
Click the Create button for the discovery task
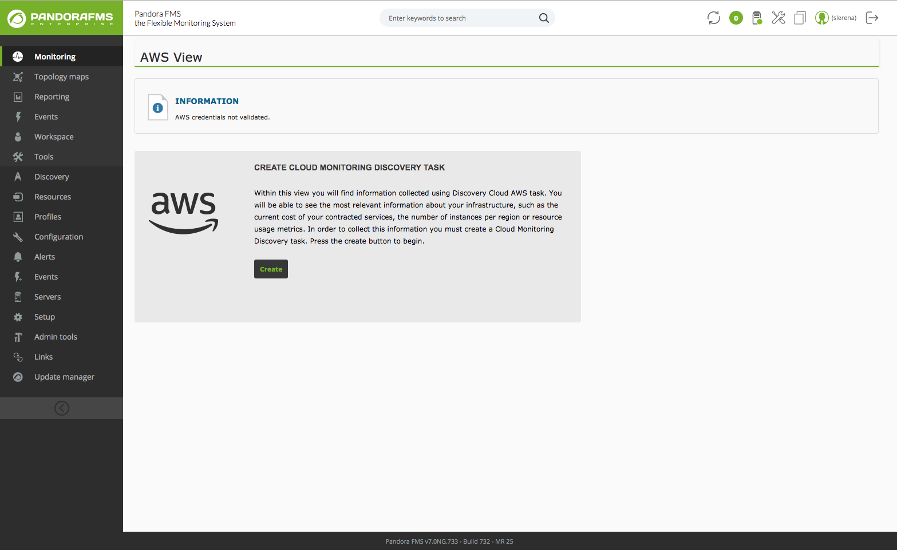pos(271,269)
